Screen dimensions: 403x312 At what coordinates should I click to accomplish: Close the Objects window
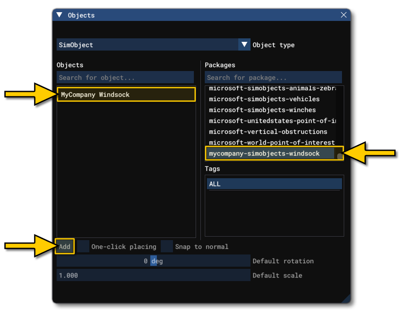coord(344,14)
